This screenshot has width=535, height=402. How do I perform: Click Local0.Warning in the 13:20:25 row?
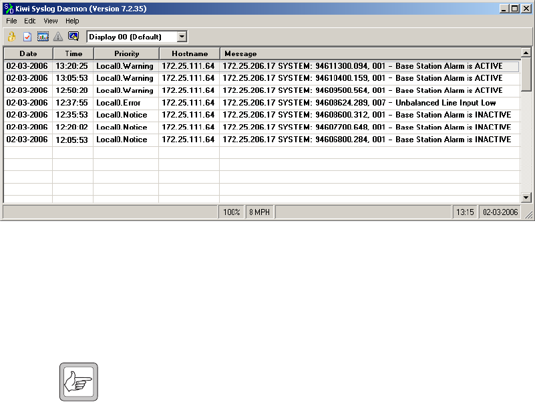click(x=126, y=66)
